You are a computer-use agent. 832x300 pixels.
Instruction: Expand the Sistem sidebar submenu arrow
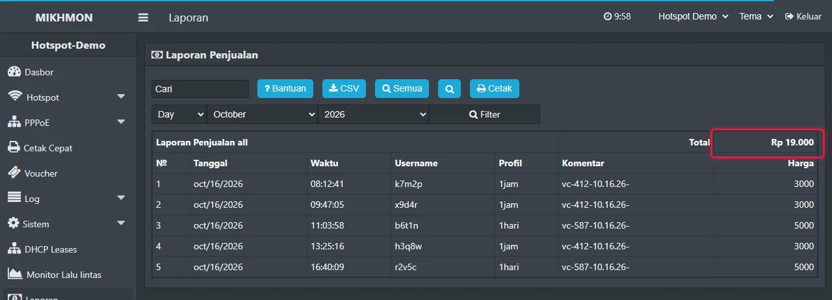[121, 223]
